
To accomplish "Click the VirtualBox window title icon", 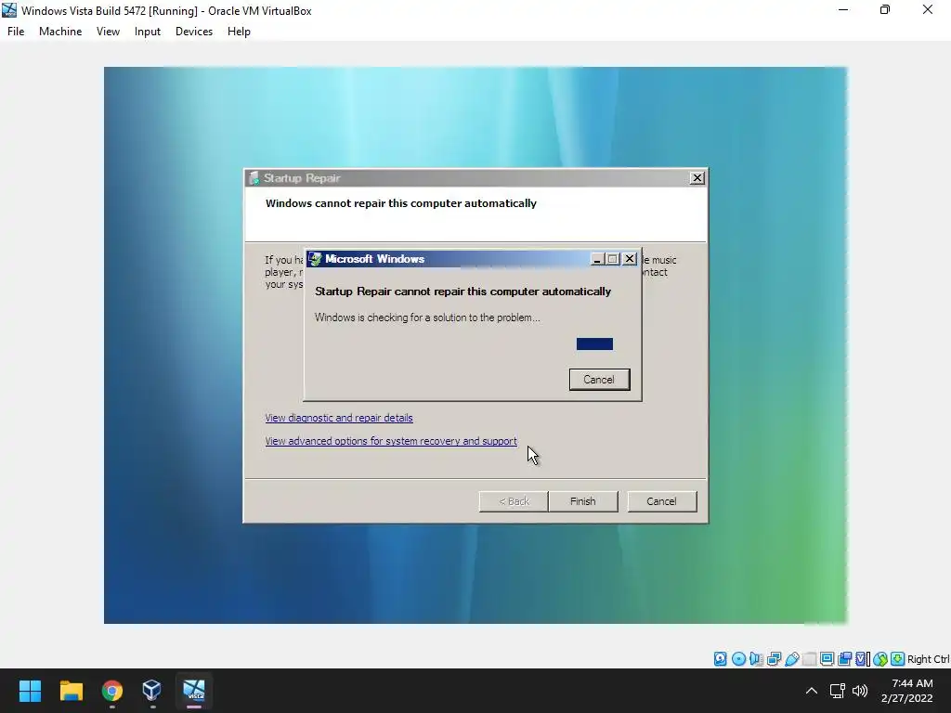I will point(9,10).
